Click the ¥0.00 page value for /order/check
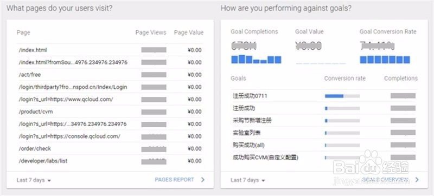 tap(195, 149)
